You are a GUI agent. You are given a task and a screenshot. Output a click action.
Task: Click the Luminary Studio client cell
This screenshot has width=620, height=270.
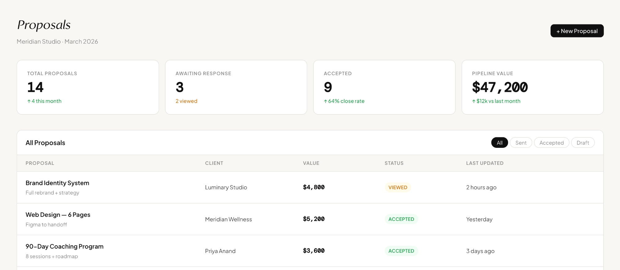coord(226,187)
